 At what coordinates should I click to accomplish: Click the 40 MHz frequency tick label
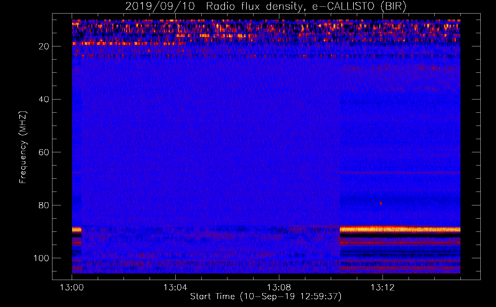(44, 99)
